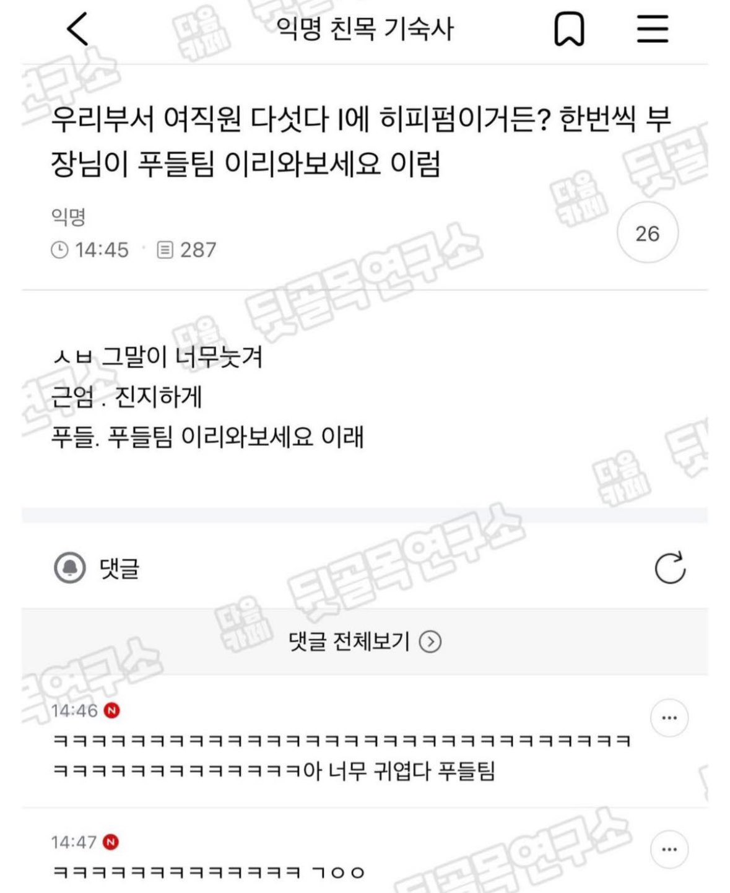Screen dimensions: 730x893
Task: Bookmark this post with the bookmark icon
Action: coord(568,29)
